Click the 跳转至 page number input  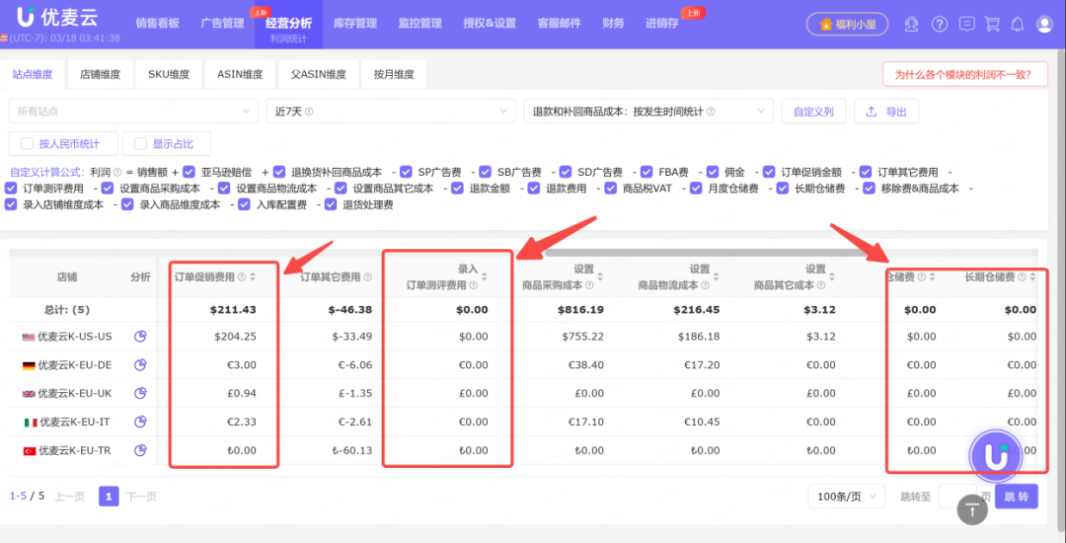(x=957, y=497)
